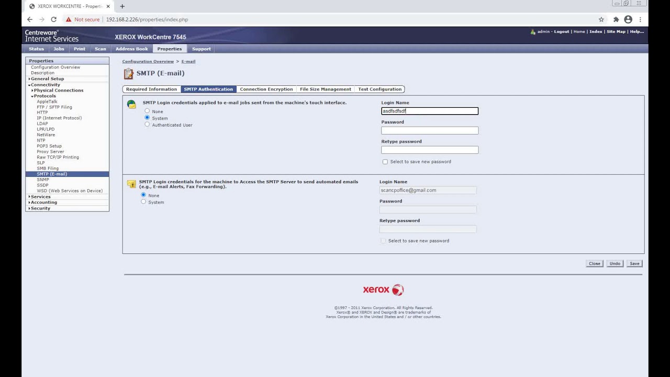Viewport: 670px width, 377px height.
Task: Open SMB Filing in the tree
Action: click(x=48, y=168)
